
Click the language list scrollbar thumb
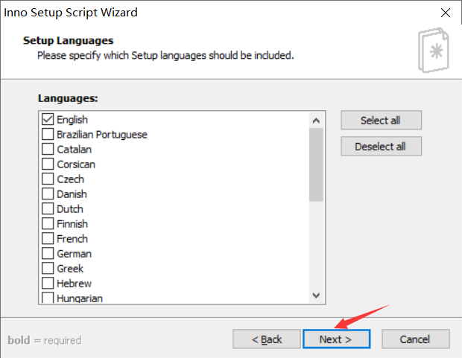pyautogui.click(x=316, y=164)
